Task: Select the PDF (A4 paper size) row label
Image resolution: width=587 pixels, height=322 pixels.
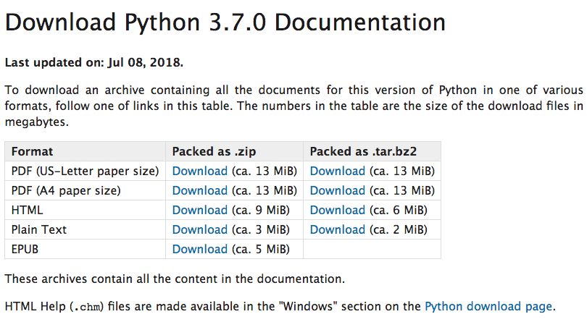Action: click(66, 191)
